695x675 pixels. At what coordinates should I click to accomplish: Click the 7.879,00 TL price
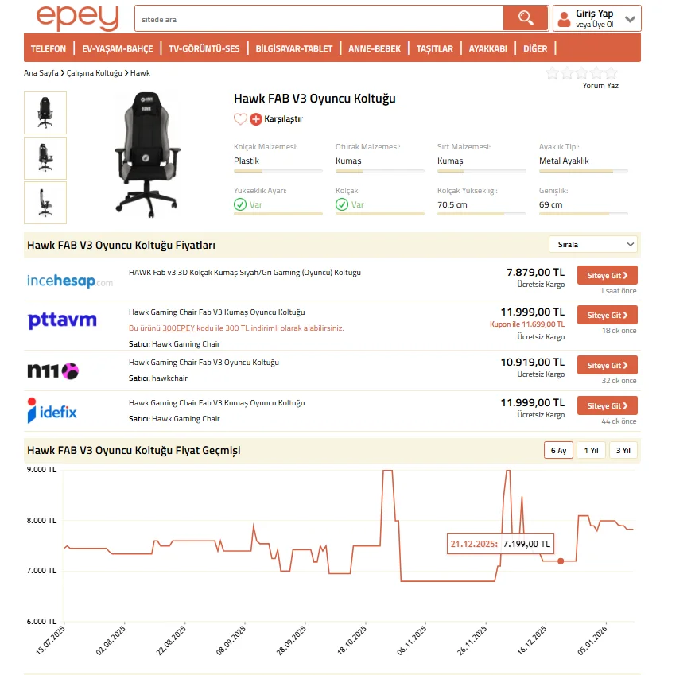tap(535, 272)
